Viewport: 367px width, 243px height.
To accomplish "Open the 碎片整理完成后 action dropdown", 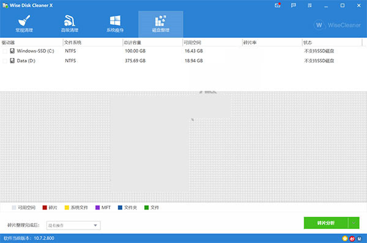I will 73,225.
